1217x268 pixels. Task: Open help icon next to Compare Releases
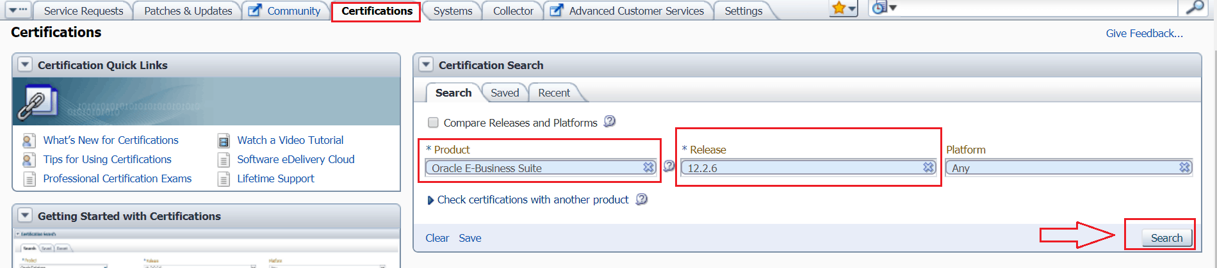coord(610,122)
